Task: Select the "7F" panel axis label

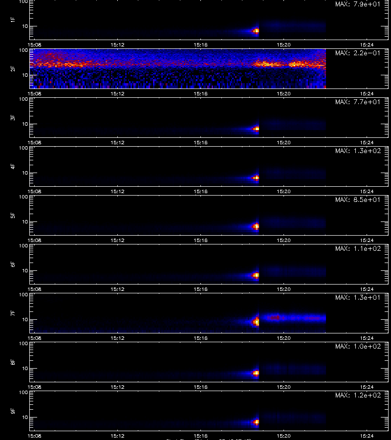Action: (13, 313)
